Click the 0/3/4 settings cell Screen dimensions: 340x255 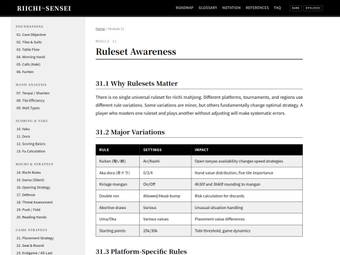[x=165, y=173]
